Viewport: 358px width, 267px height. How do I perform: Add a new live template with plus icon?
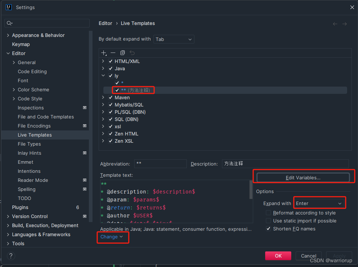point(104,53)
